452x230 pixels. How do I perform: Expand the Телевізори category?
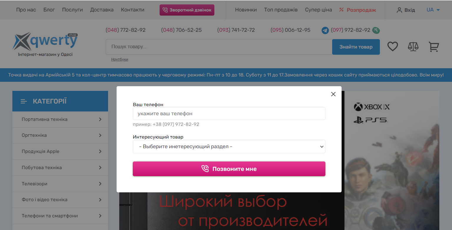tap(60, 184)
